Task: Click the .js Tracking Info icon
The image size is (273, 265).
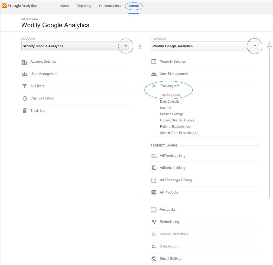Action: [154, 86]
